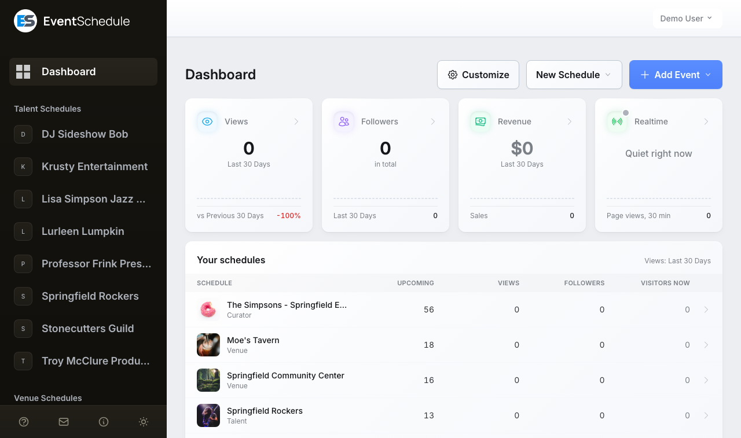
Task: Click Professor Frink letter avatar
Action: 23,264
